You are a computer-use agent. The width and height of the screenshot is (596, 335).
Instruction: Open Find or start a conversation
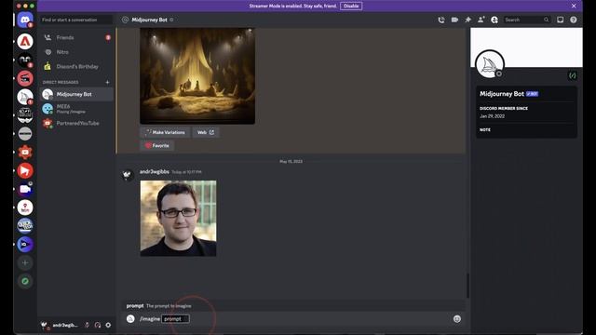tap(76, 20)
